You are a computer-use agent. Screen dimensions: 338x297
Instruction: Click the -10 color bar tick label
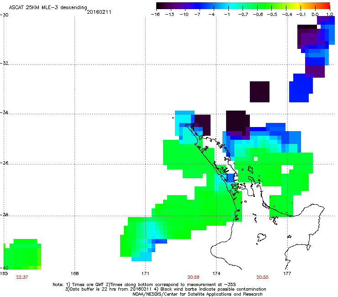tap(184, 15)
